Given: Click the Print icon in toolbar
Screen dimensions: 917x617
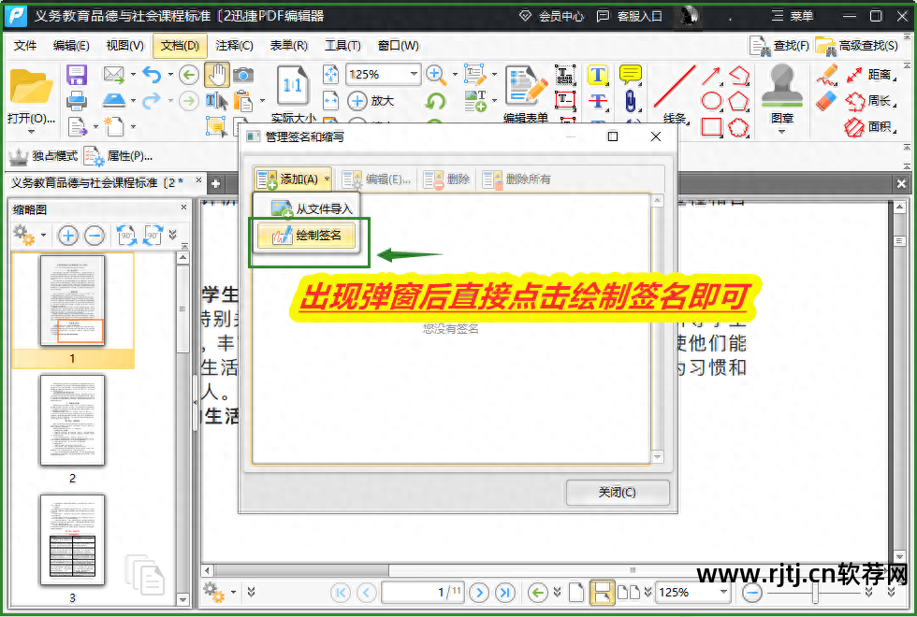Looking at the screenshot, I should 77,100.
